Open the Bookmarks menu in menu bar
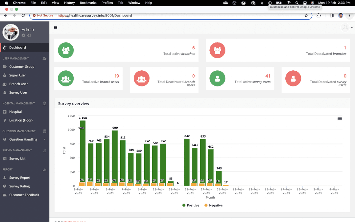 pos(88,3)
